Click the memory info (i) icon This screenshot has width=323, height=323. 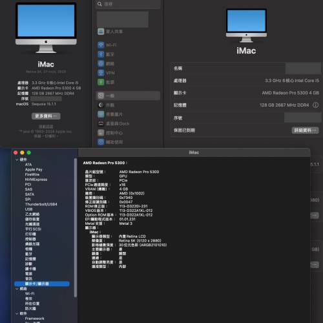point(315,105)
